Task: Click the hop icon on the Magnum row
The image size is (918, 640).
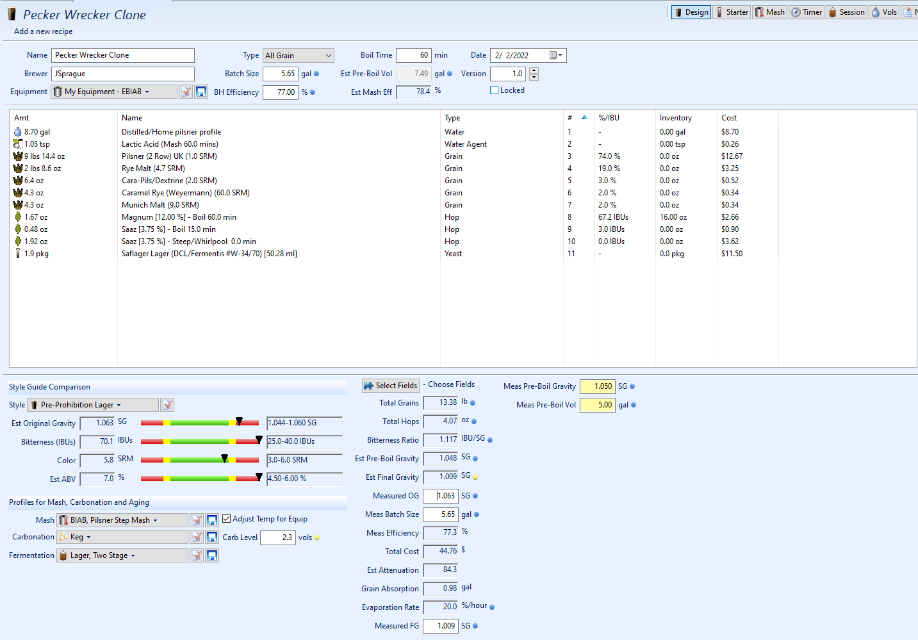Action: coord(18,217)
